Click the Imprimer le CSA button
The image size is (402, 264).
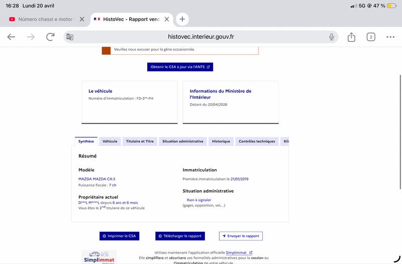pyautogui.click(x=119, y=236)
